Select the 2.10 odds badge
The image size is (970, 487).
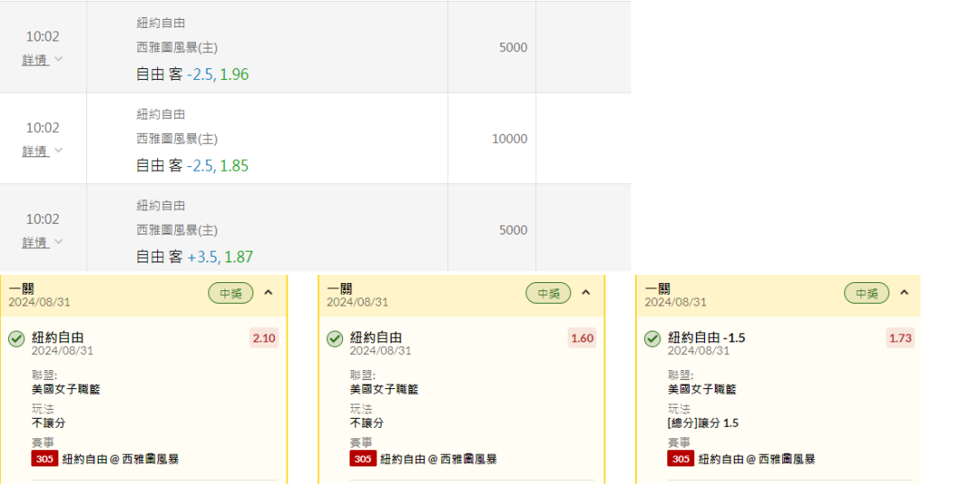click(264, 339)
